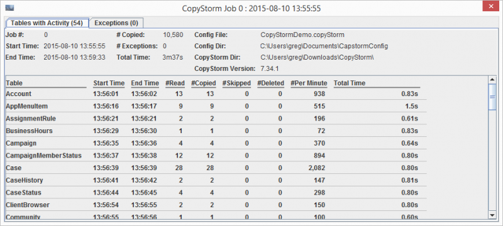The image size is (503, 226).
Task: Sort by the #Per Minute column header
Action: click(309, 83)
